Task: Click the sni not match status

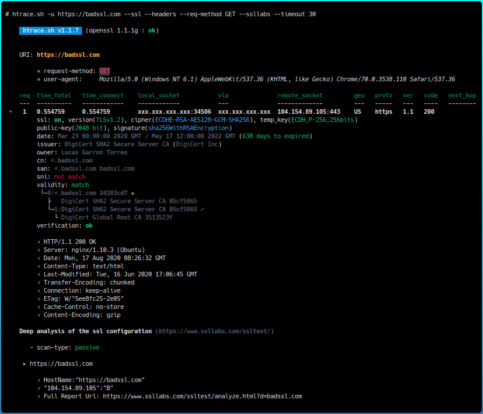Action: click(x=70, y=177)
